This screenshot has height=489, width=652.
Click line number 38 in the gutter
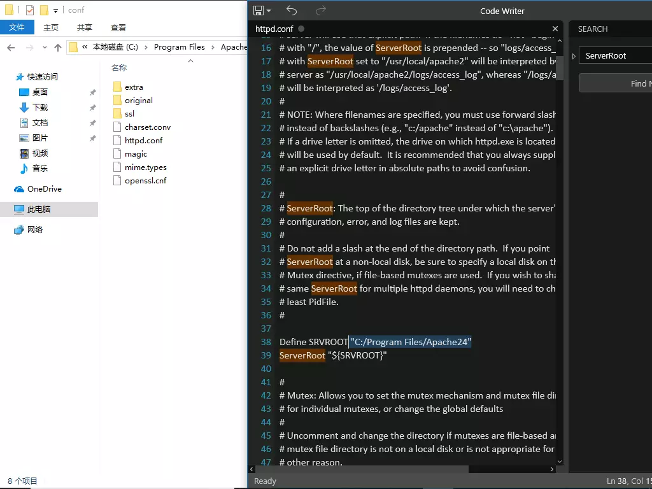(x=266, y=342)
